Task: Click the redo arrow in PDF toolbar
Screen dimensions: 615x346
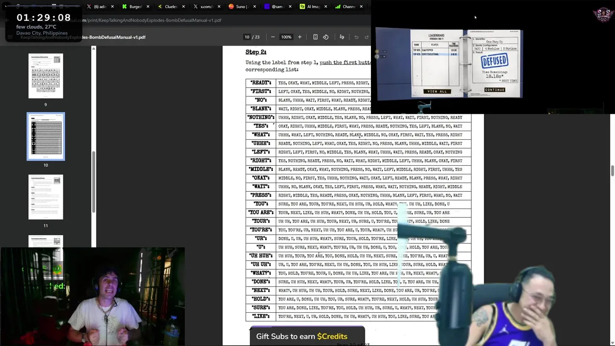Action: 367,37
